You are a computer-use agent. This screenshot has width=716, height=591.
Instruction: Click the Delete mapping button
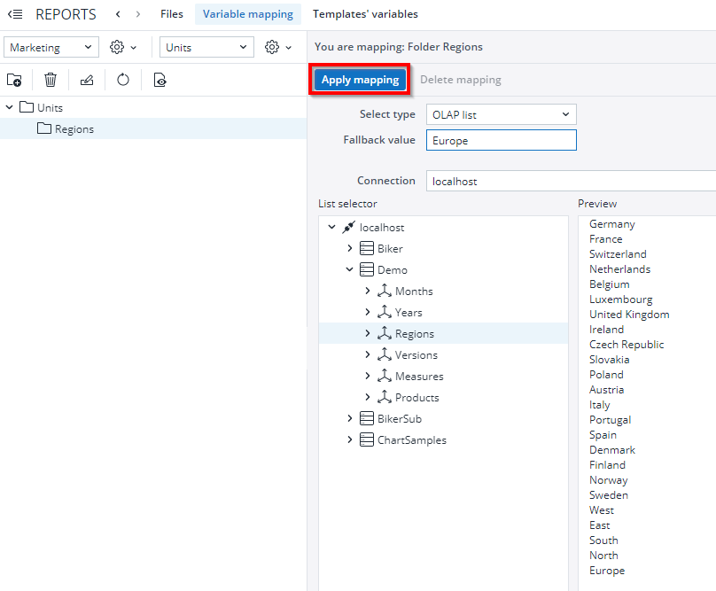pos(460,79)
